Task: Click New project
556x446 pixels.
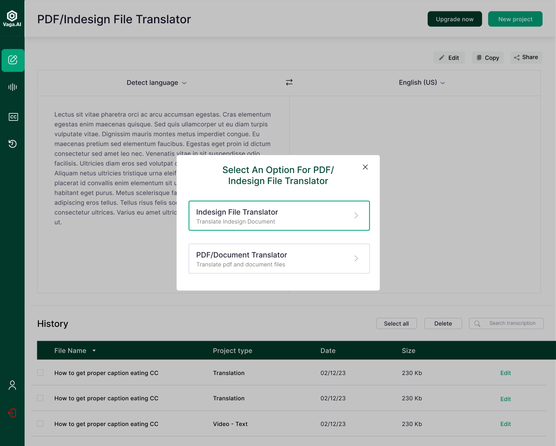Action: [x=515, y=19]
